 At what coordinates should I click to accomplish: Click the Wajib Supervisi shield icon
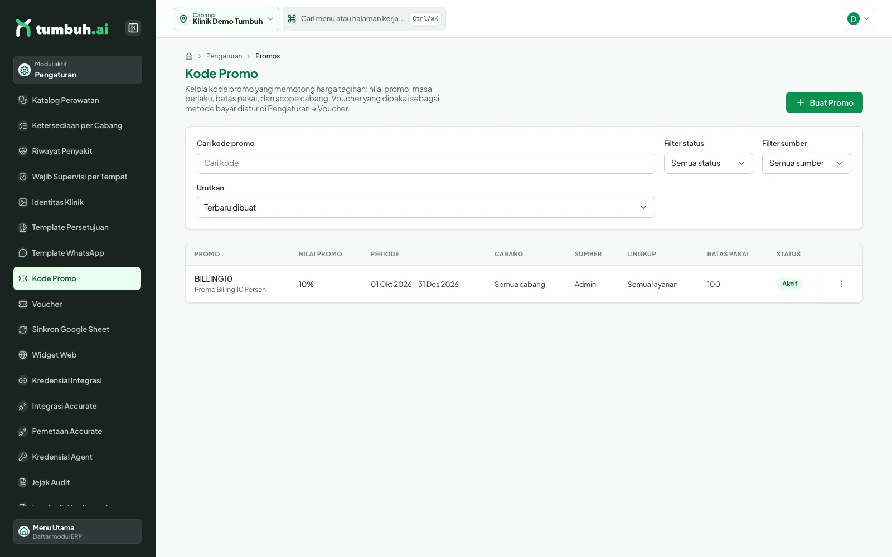(x=23, y=177)
